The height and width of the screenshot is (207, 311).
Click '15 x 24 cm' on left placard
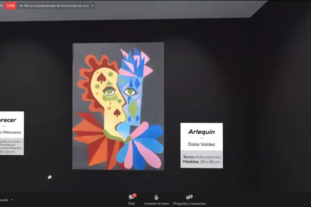(8, 152)
